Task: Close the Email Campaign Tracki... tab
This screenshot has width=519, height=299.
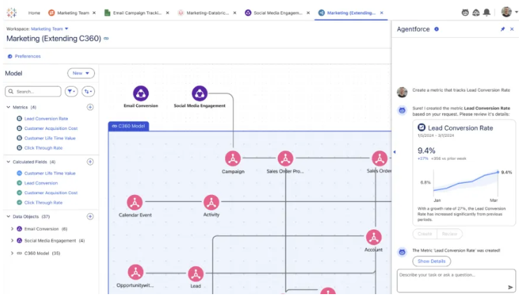Action: coord(168,13)
